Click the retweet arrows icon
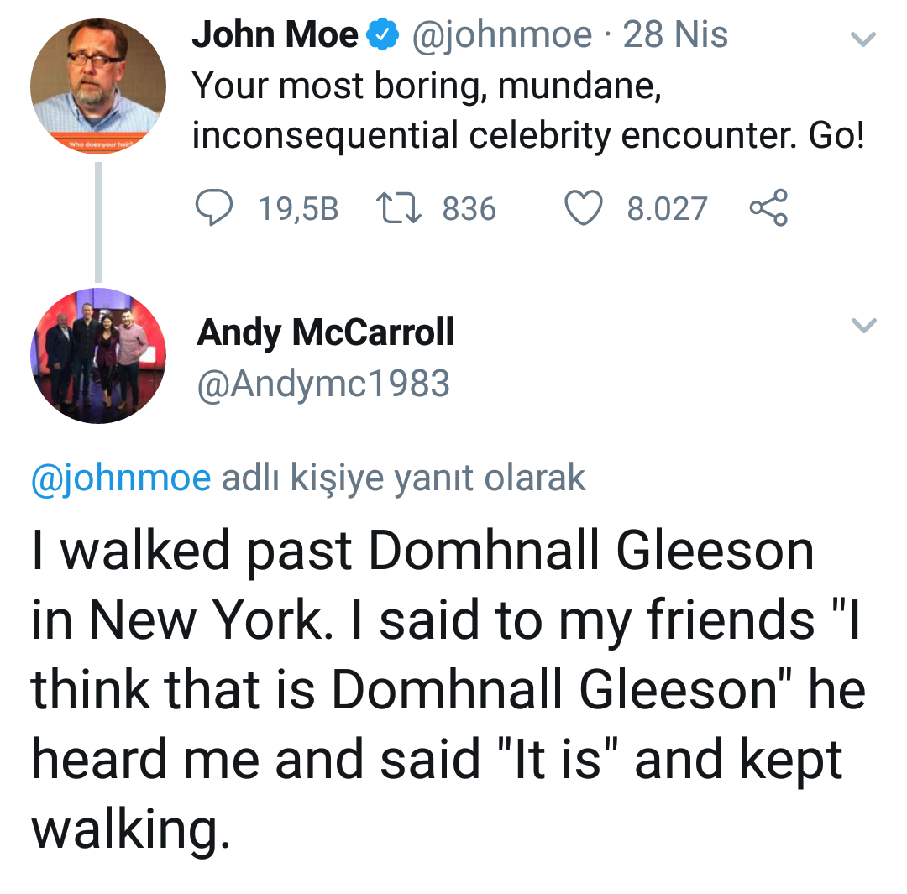 click(x=399, y=208)
